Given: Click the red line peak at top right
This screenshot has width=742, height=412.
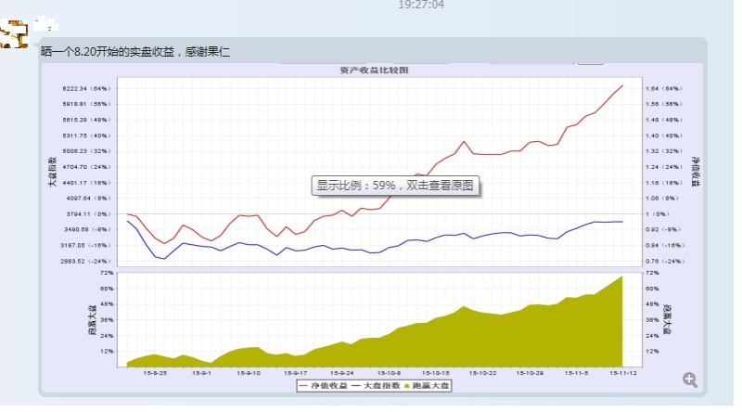Looking at the screenshot, I should (x=620, y=86).
